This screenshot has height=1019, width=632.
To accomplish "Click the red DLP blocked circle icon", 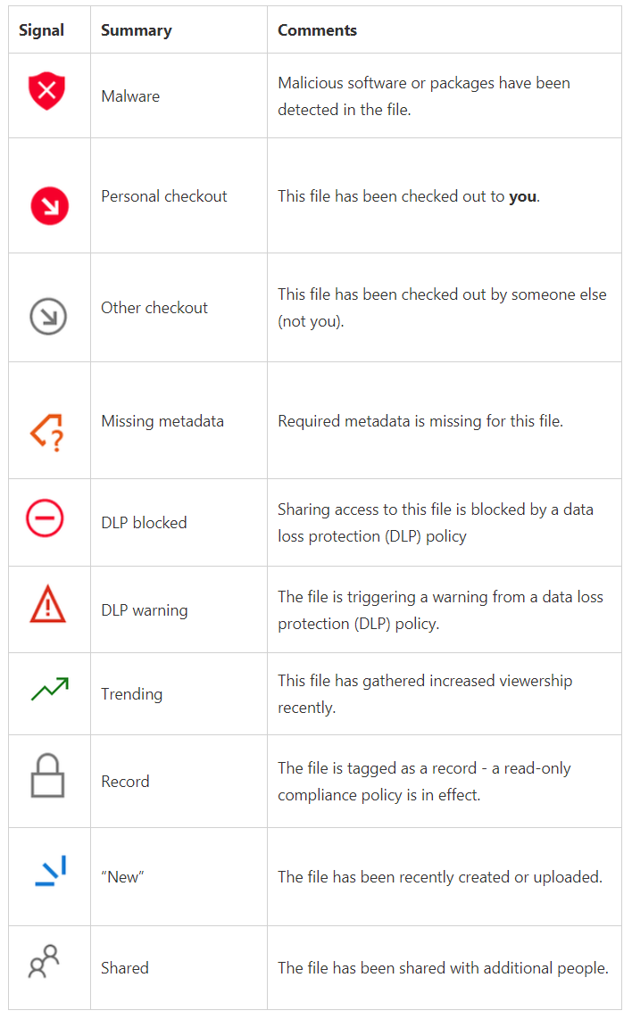I will pos(45,518).
